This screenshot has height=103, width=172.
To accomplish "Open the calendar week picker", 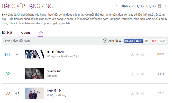I will point(160,6).
